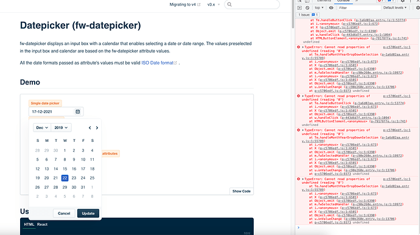Click the 1 Issue badge in console
Screen dimensions: 420x235
pos(308,15)
